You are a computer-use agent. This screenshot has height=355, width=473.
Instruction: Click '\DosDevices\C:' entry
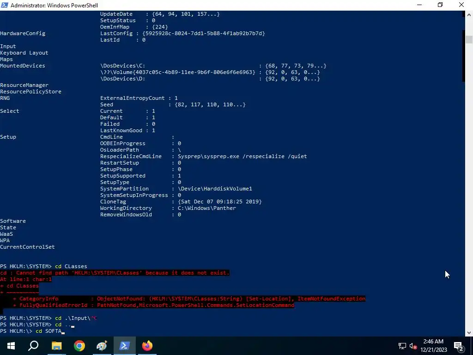point(123,66)
